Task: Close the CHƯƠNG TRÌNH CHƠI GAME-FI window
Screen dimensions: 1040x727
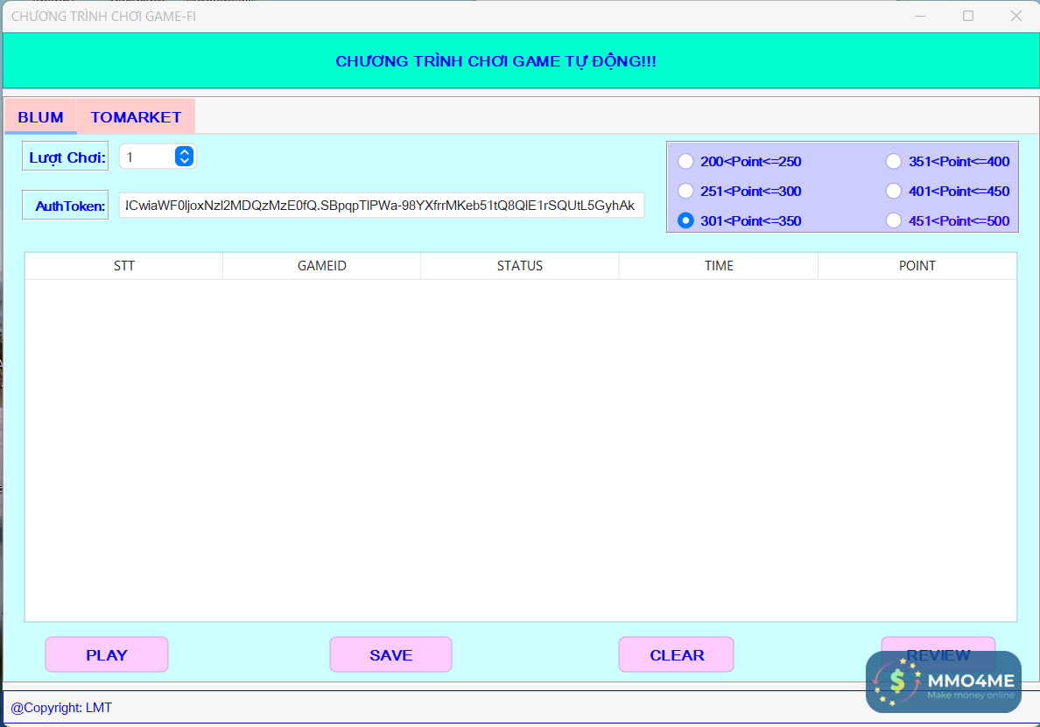Action: point(1016,16)
